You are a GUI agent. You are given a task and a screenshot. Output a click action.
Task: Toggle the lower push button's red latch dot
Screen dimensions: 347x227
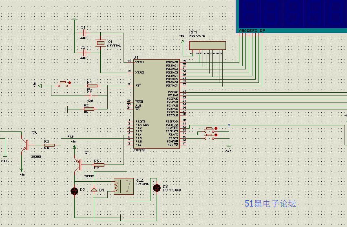pos(216,135)
